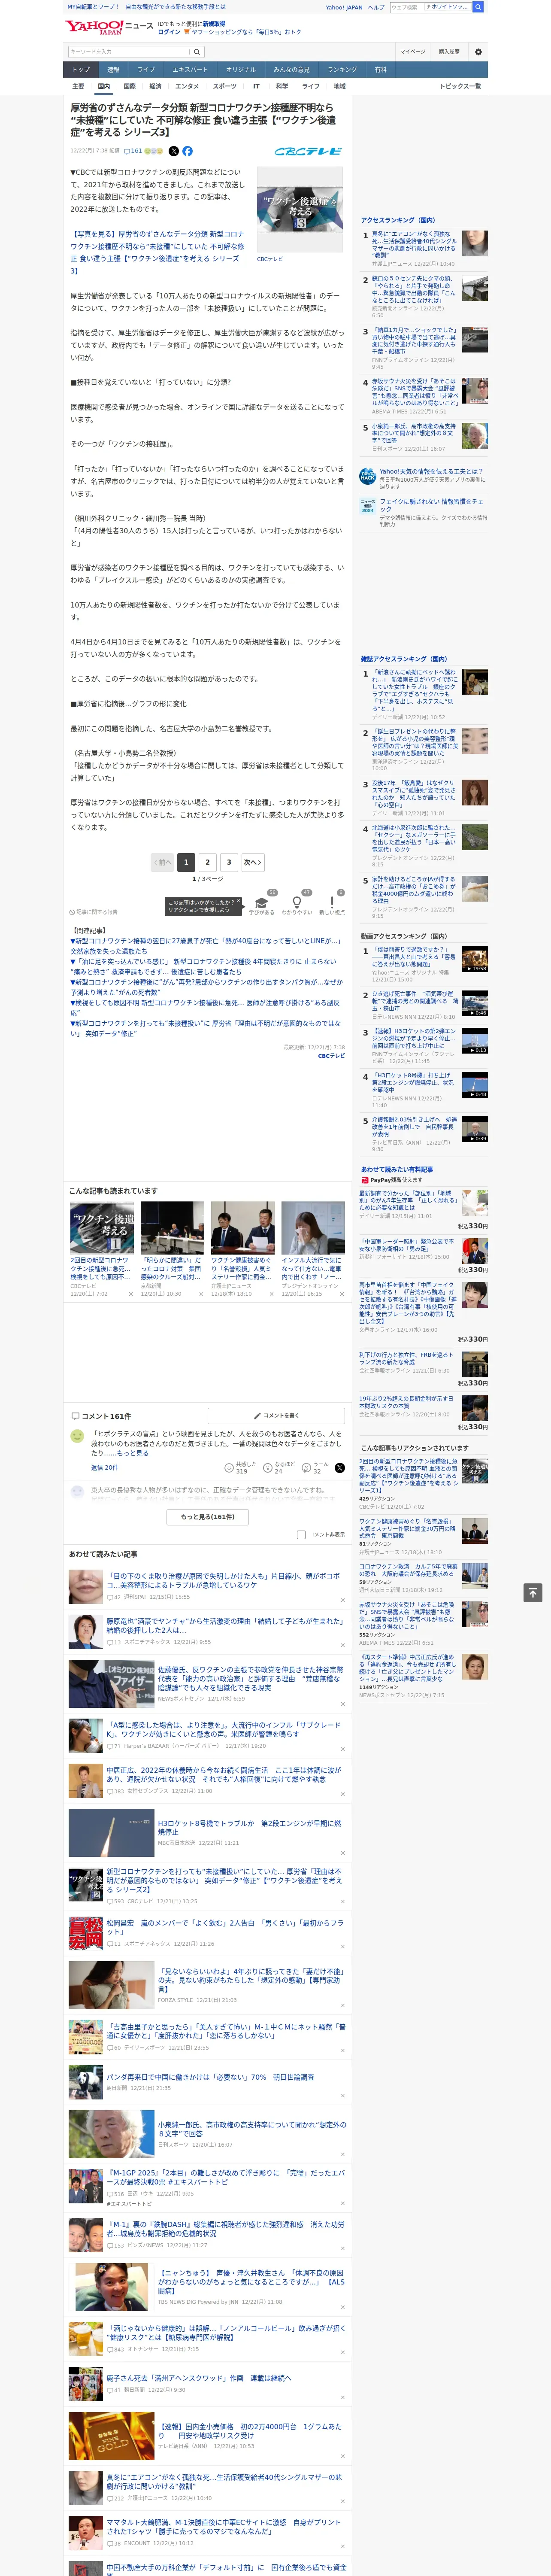Click the わかりやすい lightbulb reaction icon
The image size is (551, 2576).
point(296,901)
